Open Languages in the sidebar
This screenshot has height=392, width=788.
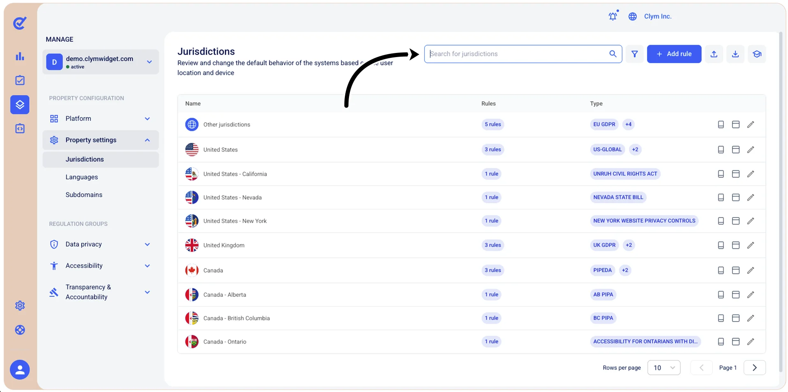82,177
